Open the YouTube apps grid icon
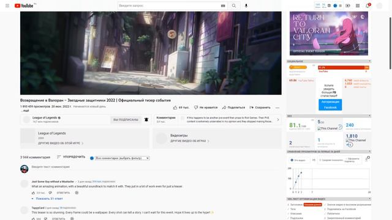 click(x=358, y=5)
